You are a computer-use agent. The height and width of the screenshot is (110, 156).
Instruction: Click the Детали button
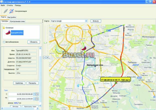[16, 106]
